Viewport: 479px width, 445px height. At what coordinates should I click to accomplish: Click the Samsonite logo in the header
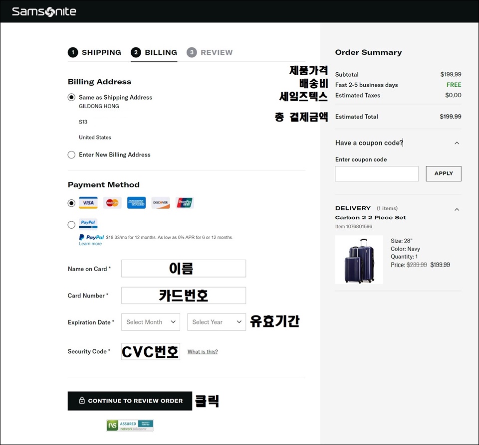click(x=44, y=11)
